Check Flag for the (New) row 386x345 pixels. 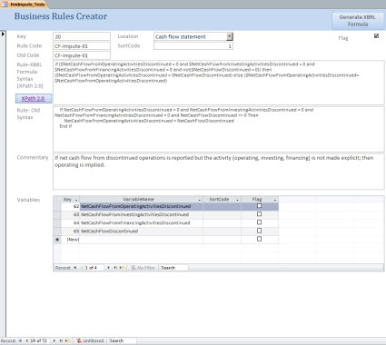259,239
